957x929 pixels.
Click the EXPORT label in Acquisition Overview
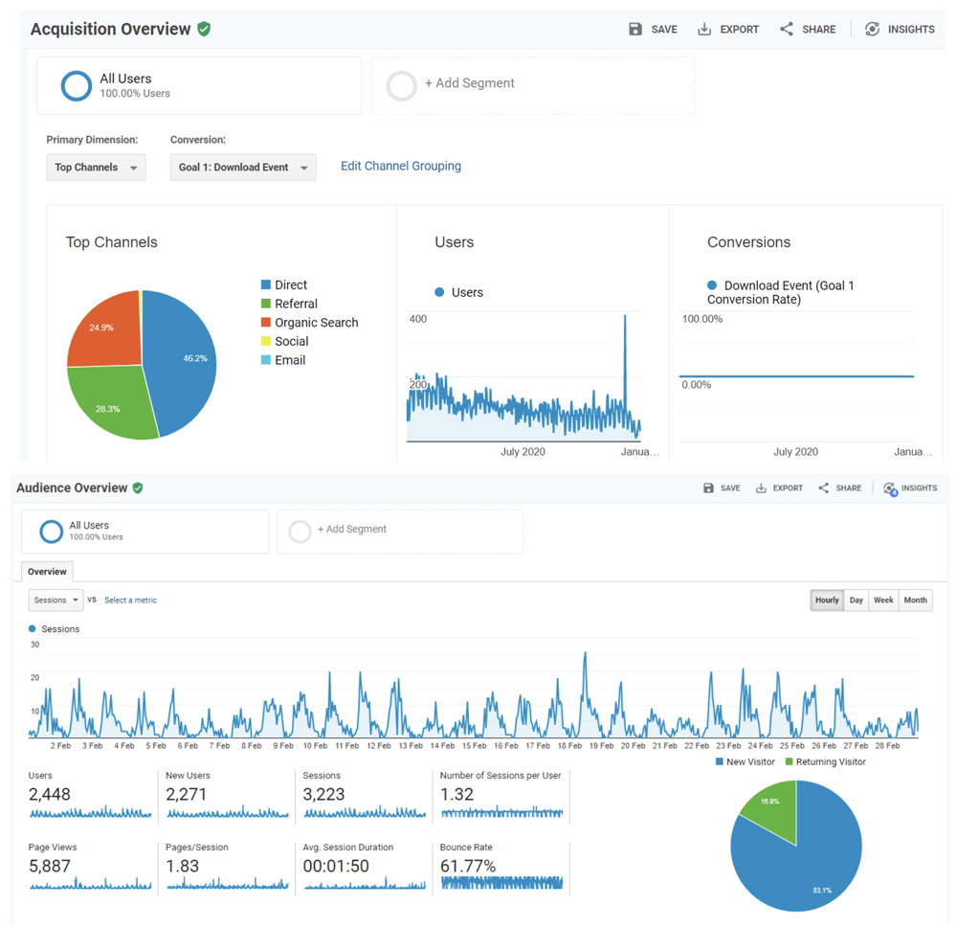[x=739, y=30]
